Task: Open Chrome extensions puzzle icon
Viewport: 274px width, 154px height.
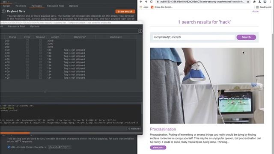Action: click(254, 2)
